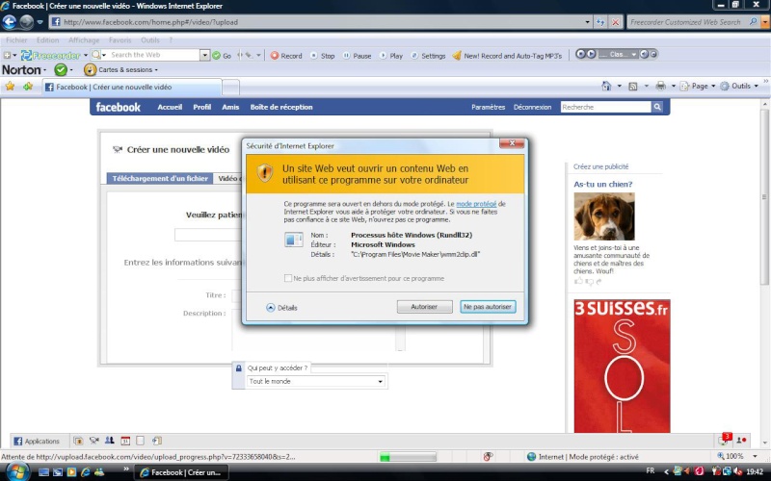Click the Friends (two people) icon in Facebook bar
The width and height of the screenshot is (771, 481).
109,441
